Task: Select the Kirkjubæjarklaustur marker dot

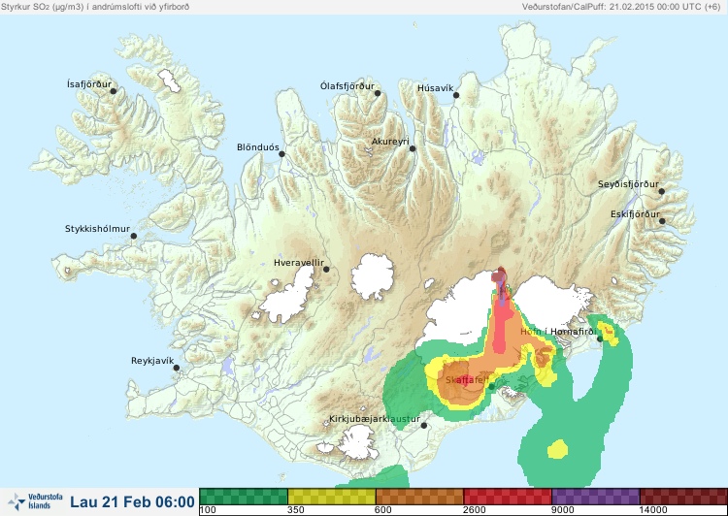Action: 423,426
